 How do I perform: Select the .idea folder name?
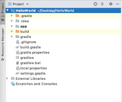tap(25, 21)
